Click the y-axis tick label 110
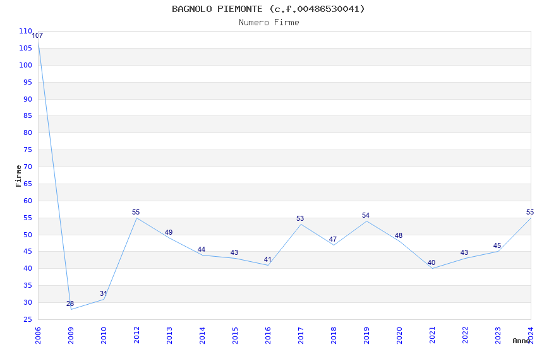Image resolution: width=537 pixels, height=347 pixels. pyautogui.click(x=26, y=31)
